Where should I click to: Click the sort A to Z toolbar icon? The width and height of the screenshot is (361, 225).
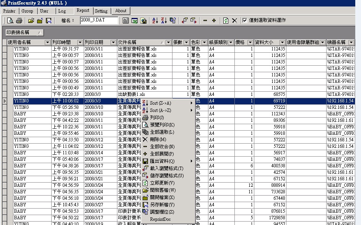click(155, 21)
